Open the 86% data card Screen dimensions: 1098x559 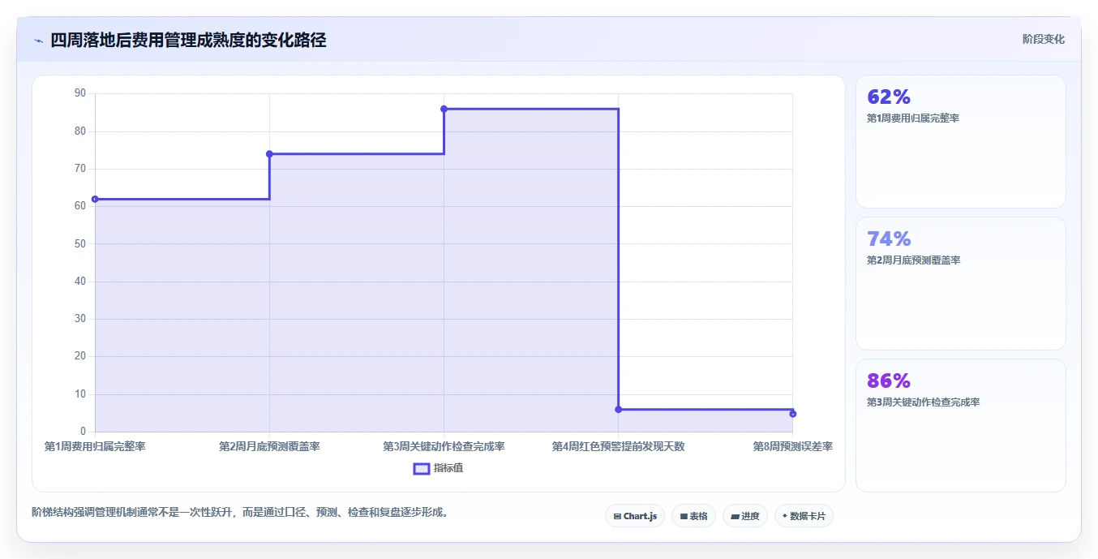961,425
